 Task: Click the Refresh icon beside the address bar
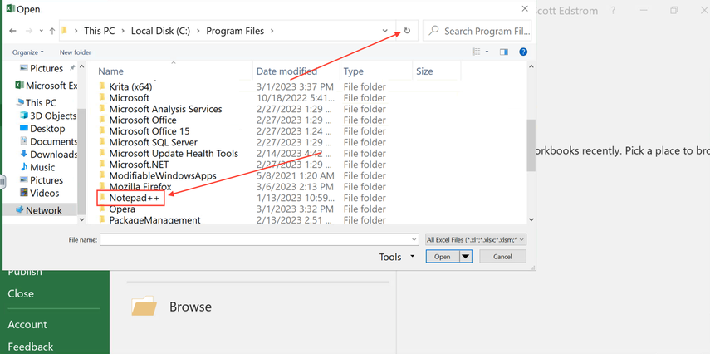(407, 31)
